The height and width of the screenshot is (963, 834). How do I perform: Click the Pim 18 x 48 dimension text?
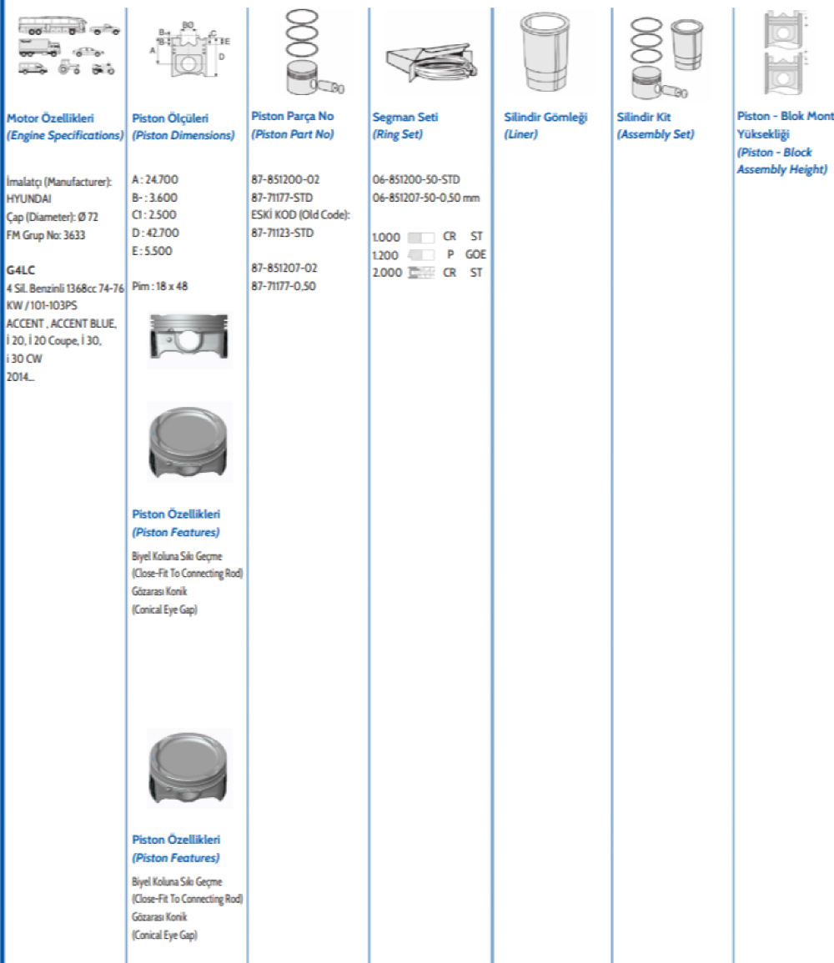click(160, 286)
